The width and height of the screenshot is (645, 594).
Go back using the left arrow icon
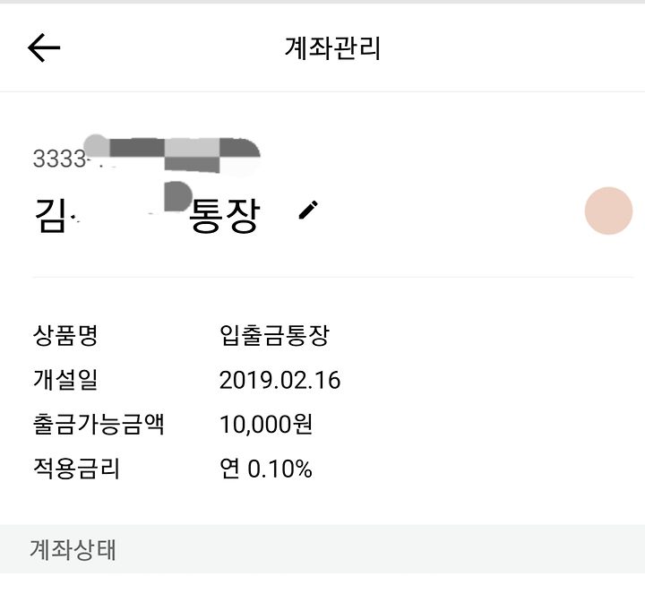pyautogui.click(x=44, y=47)
